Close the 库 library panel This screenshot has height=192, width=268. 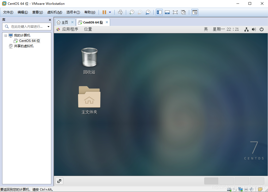click(50, 20)
